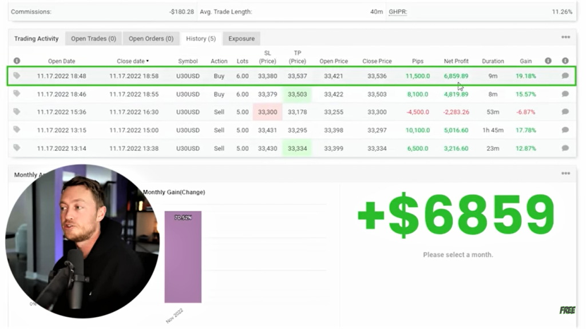586x329 pixels.
Task: Click tag icon on 13:14 Sell trade row
Action: coord(17,148)
